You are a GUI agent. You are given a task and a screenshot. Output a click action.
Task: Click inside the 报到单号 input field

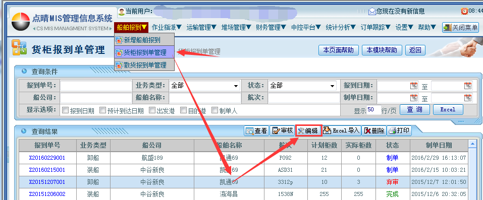(96, 86)
